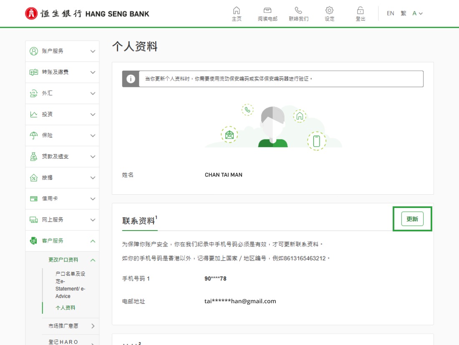Click the Hang Seng Bank logo
Image resolution: width=459 pixels, height=345 pixels.
click(x=87, y=13)
